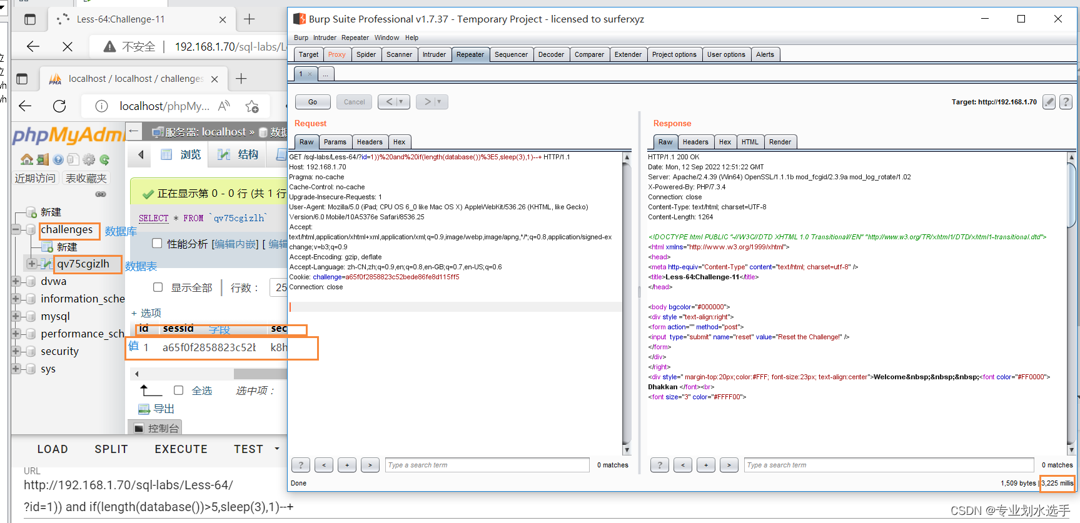Expand performance_schema database node

[16, 334]
